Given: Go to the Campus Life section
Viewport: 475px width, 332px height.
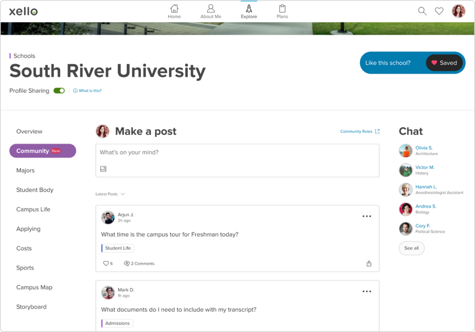Looking at the screenshot, I should tap(33, 209).
